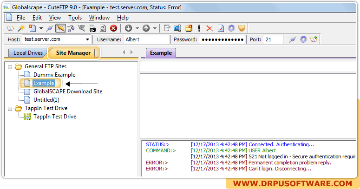This screenshot has width=360, height=189.
Task: Open the Upload options dropdown arrow
Action: (155, 28)
